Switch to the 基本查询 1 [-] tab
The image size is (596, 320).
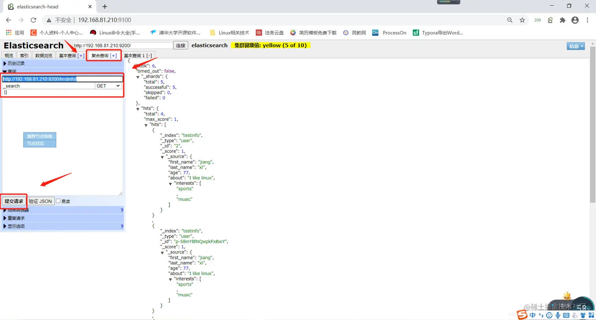tap(138, 56)
